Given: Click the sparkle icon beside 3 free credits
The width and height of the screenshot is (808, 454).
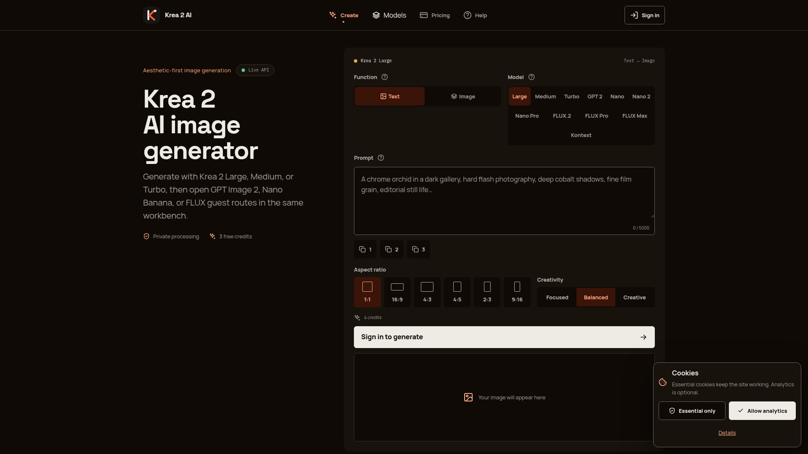Looking at the screenshot, I should [213, 236].
